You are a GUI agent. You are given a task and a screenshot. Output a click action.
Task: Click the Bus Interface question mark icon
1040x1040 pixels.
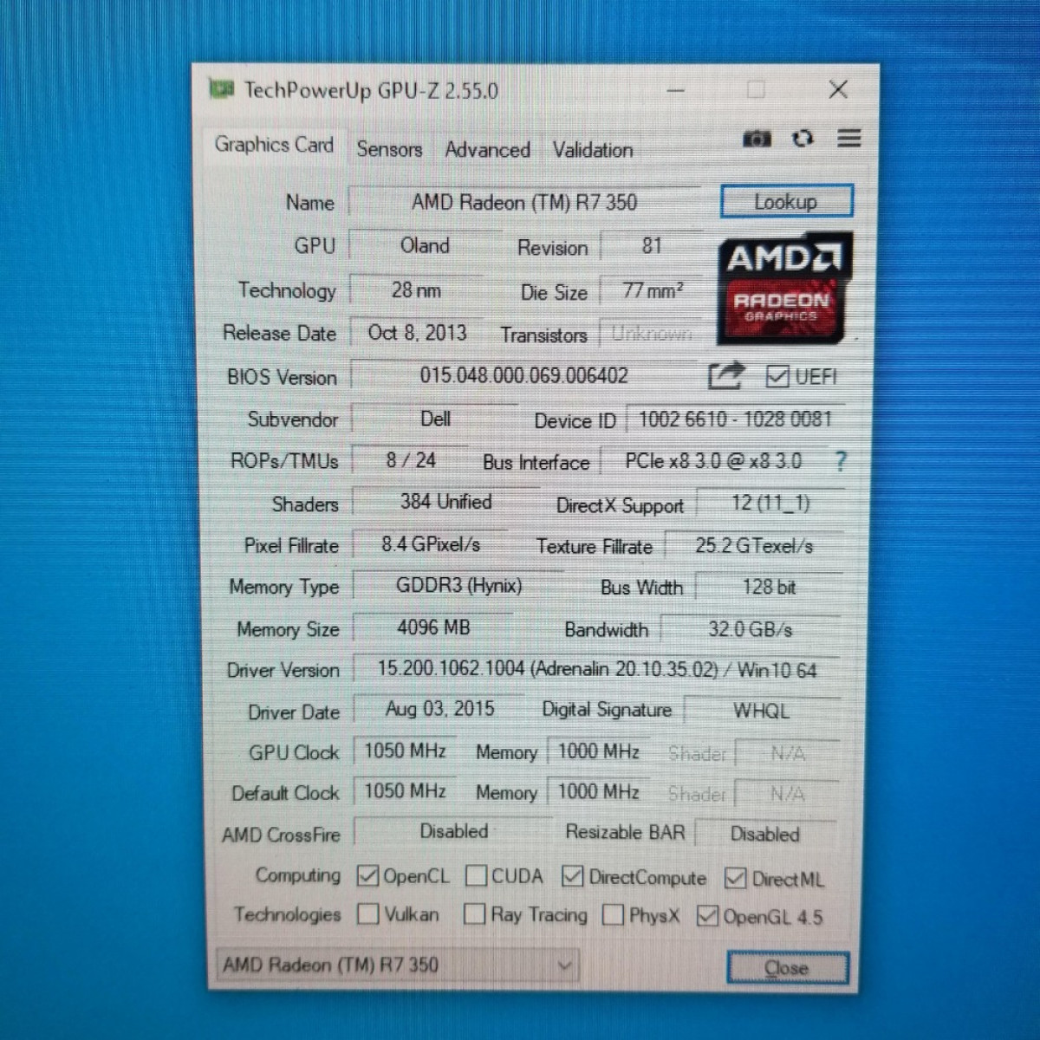(840, 461)
